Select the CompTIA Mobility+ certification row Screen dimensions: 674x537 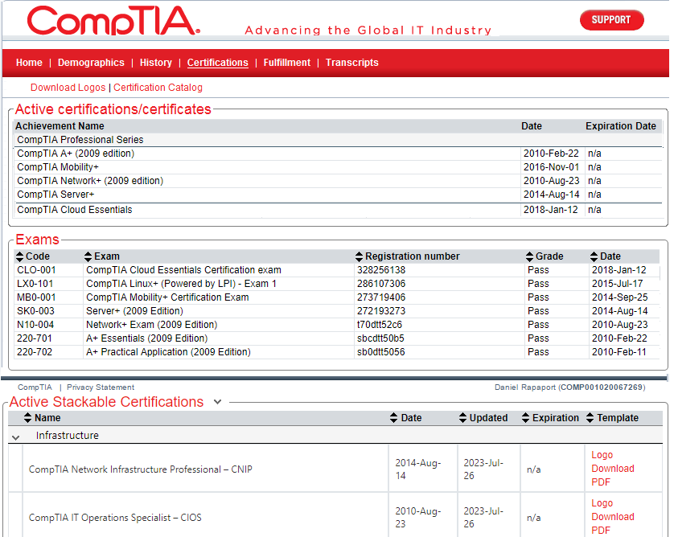coord(338,167)
